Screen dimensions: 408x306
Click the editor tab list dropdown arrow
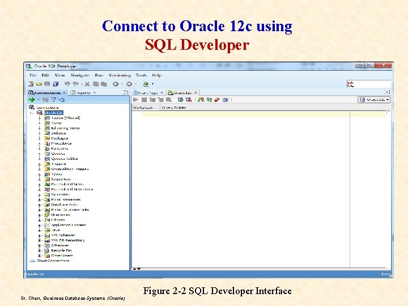click(x=387, y=92)
